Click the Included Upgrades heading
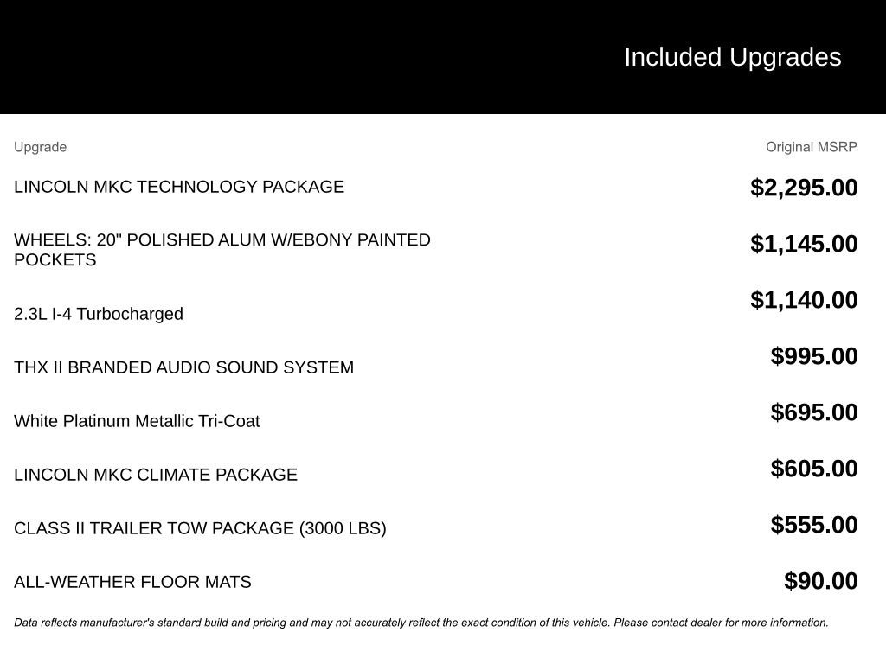The width and height of the screenshot is (886, 664). pyautogui.click(x=732, y=57)
